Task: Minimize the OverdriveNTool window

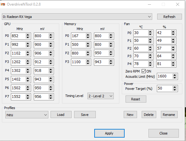Action: tap(149, 5)
